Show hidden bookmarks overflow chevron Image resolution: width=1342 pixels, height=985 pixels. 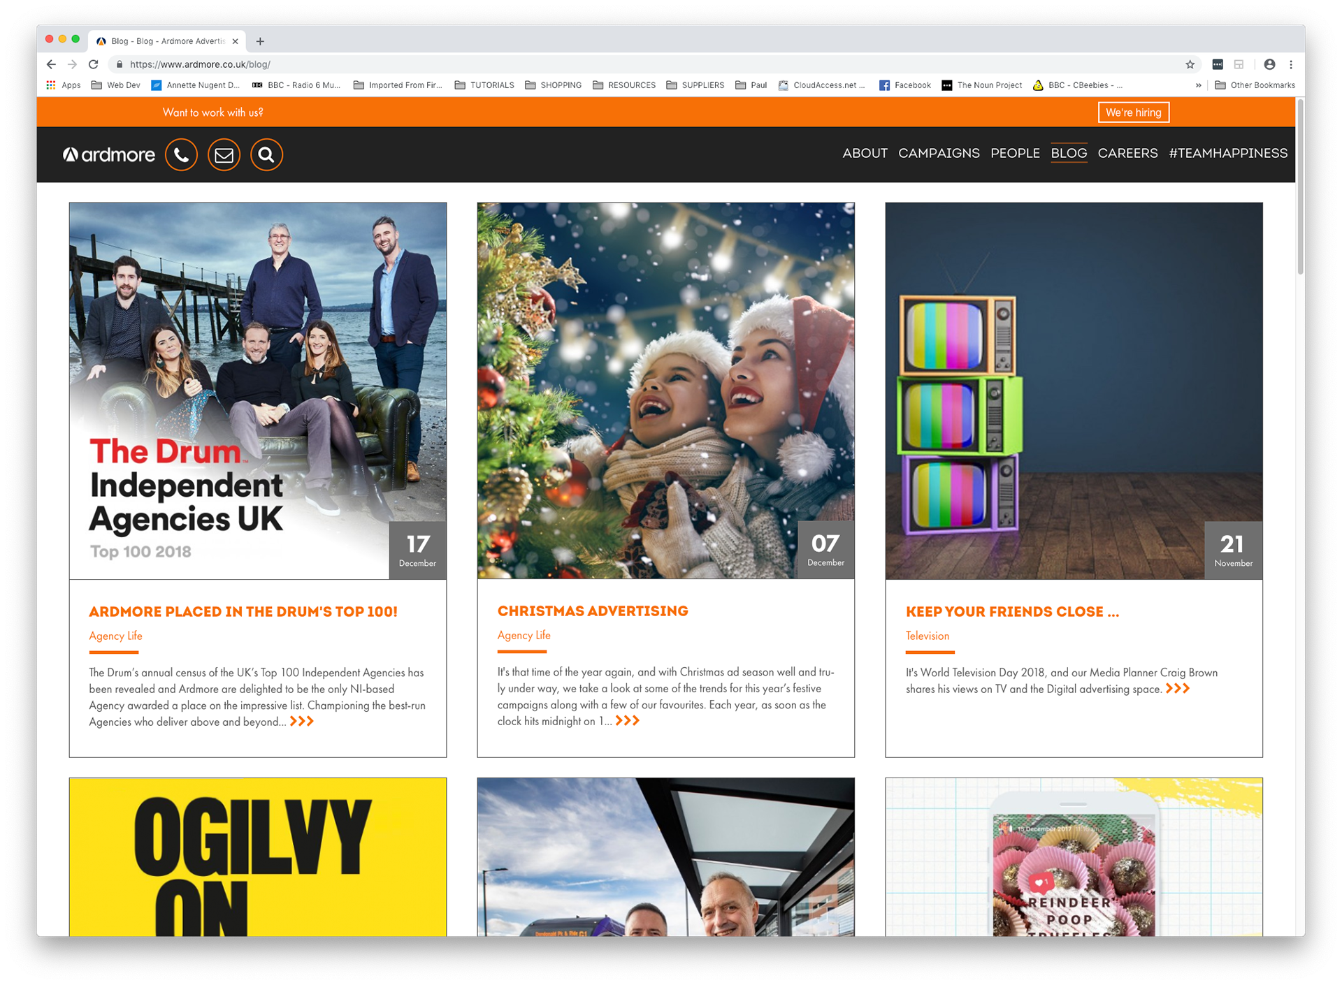pyautogui.click(x=1198, y=85)
